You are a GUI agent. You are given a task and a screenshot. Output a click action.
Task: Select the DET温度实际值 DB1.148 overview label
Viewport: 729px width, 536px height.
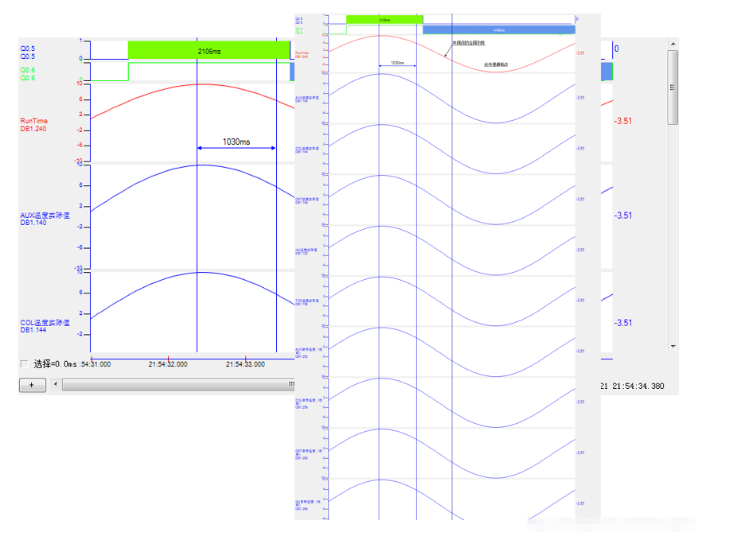point(307,200)
